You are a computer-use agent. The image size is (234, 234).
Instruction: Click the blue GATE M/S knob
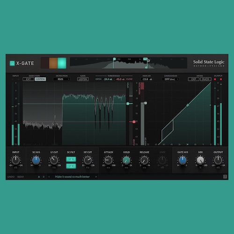[183, 161]
